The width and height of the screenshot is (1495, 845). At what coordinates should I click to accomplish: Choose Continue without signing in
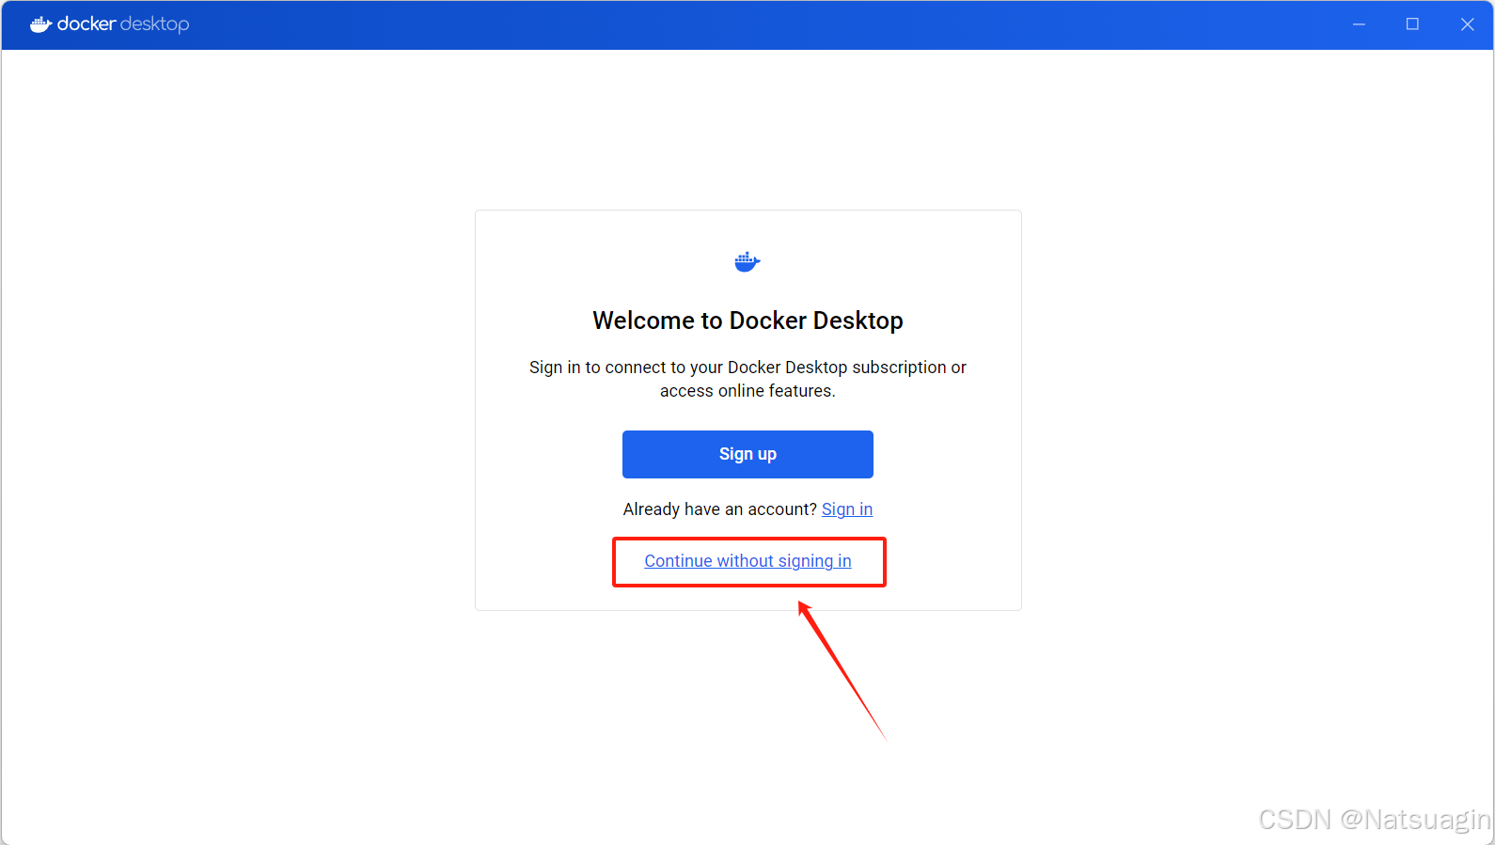(747, 561)
